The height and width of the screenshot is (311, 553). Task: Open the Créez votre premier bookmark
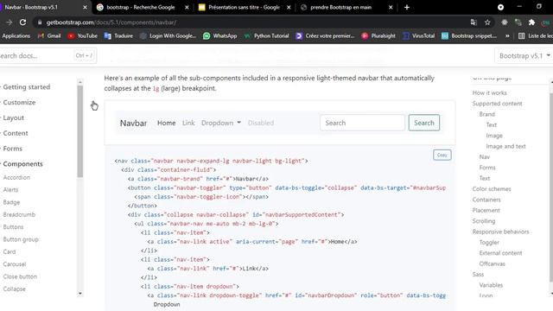click(325, 35)
